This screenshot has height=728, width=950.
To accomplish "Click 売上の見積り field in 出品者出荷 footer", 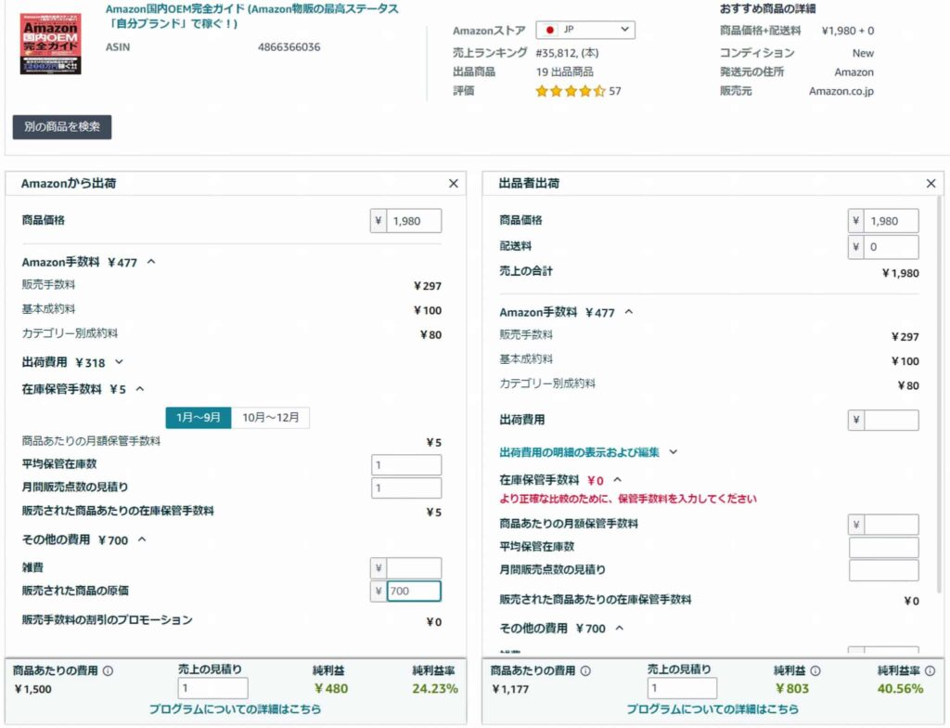I will (x=682, y=688).
